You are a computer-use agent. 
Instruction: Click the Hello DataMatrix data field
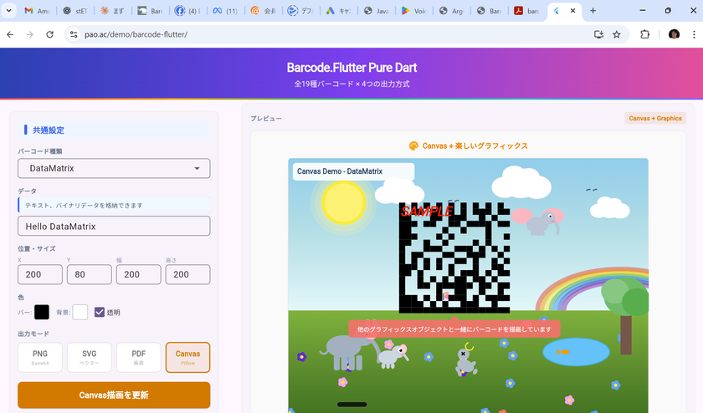click(x=114, y=226)
